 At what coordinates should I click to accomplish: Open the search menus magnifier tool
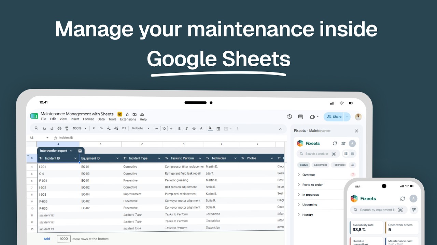pyautogui.click(x=37, y=129)
